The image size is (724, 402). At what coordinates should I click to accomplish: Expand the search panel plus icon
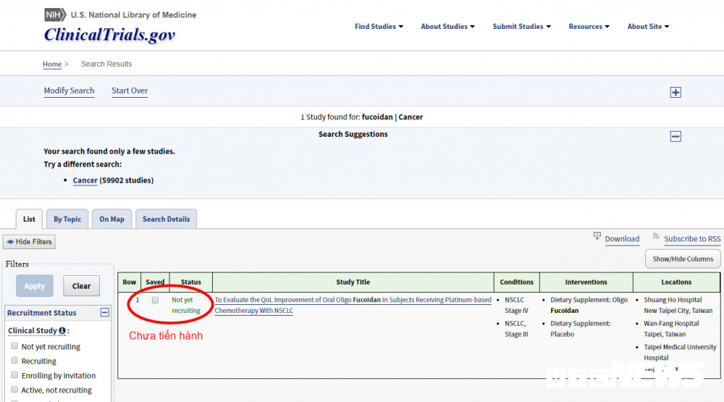coord(675,92)
